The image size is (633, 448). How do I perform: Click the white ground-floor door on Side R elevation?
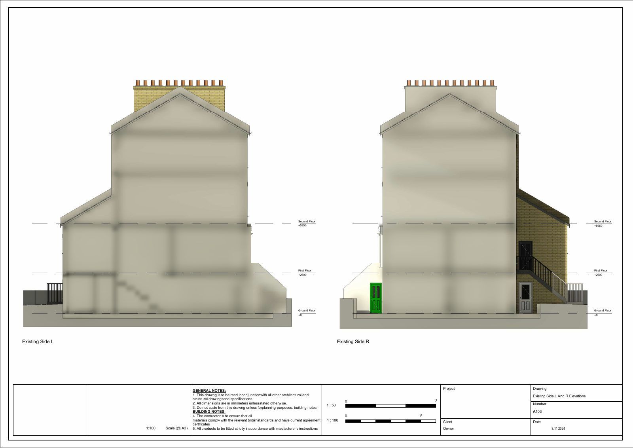coord(525,297)
